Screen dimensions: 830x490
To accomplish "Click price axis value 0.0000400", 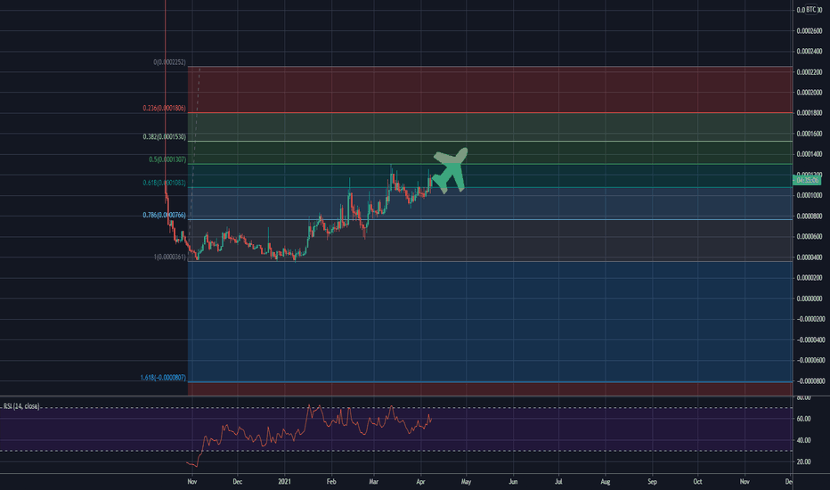I will coord(810,257).
